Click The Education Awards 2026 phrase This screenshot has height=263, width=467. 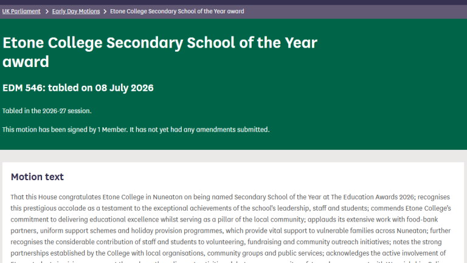click(x=372, y=197)
